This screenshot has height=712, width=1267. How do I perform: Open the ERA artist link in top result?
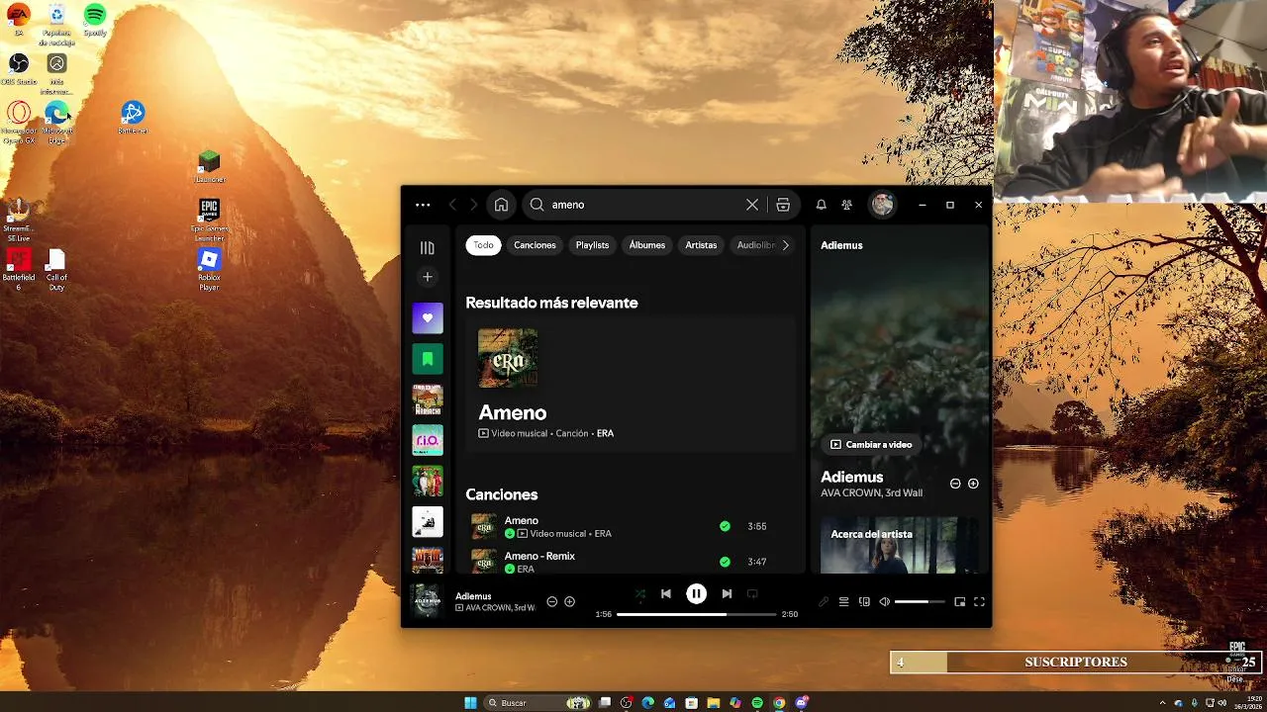pos(605,433)
